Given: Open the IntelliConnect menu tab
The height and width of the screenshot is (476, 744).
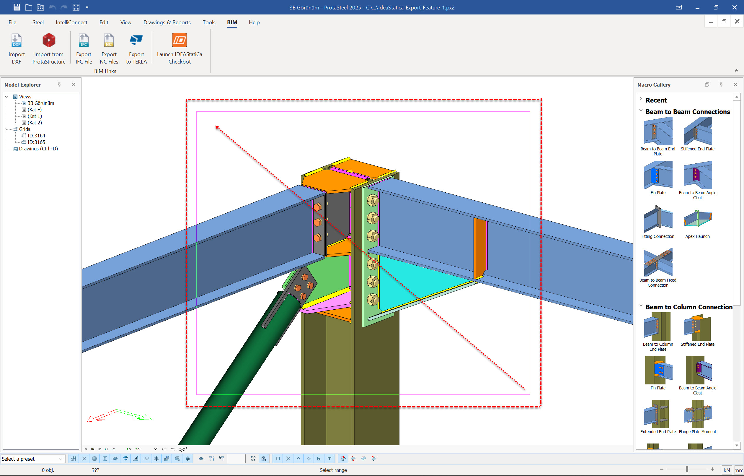Looking at the screenshot, I should coord(71,22).
